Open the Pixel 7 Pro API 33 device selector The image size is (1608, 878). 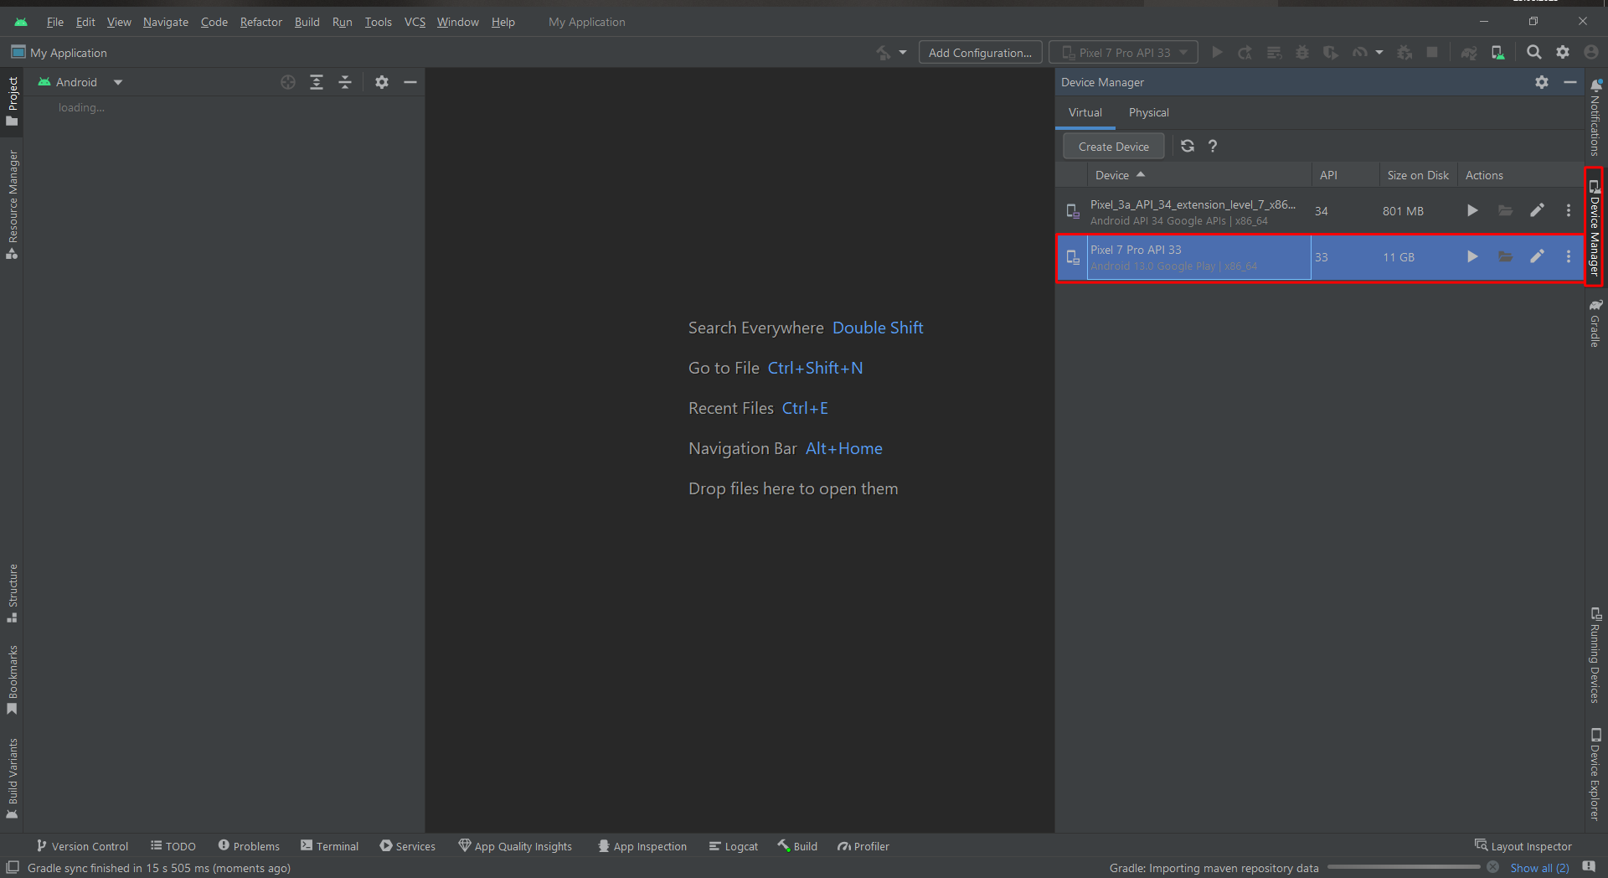click(1123, 53)
